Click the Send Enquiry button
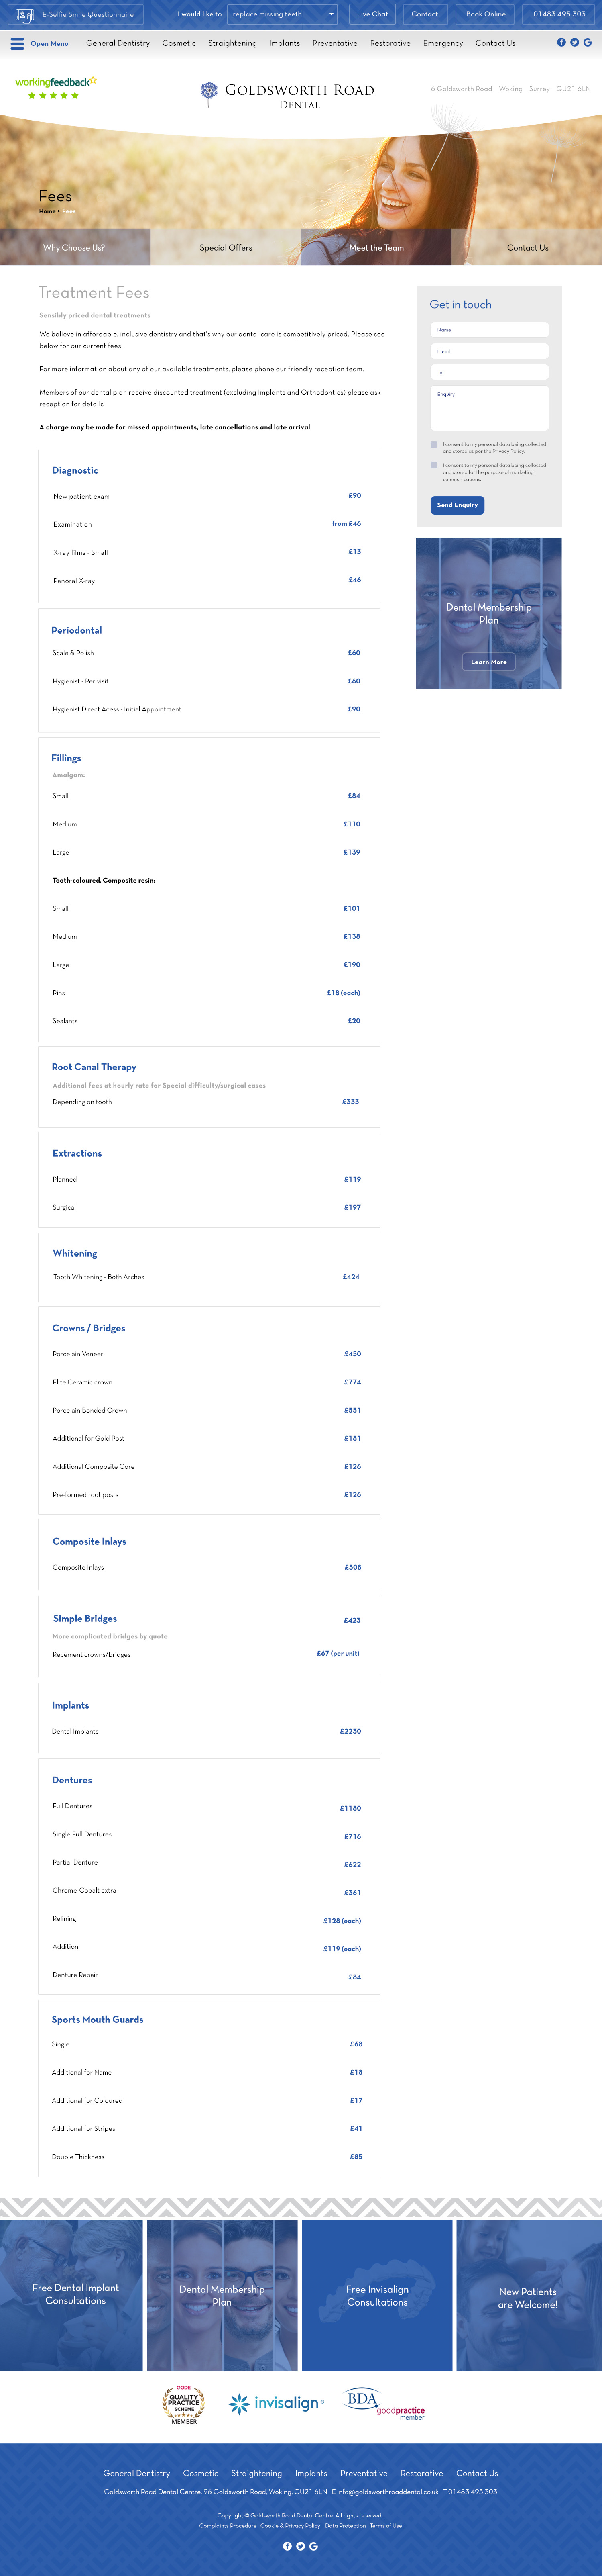The image size is (602, 2576). [457, 505]
